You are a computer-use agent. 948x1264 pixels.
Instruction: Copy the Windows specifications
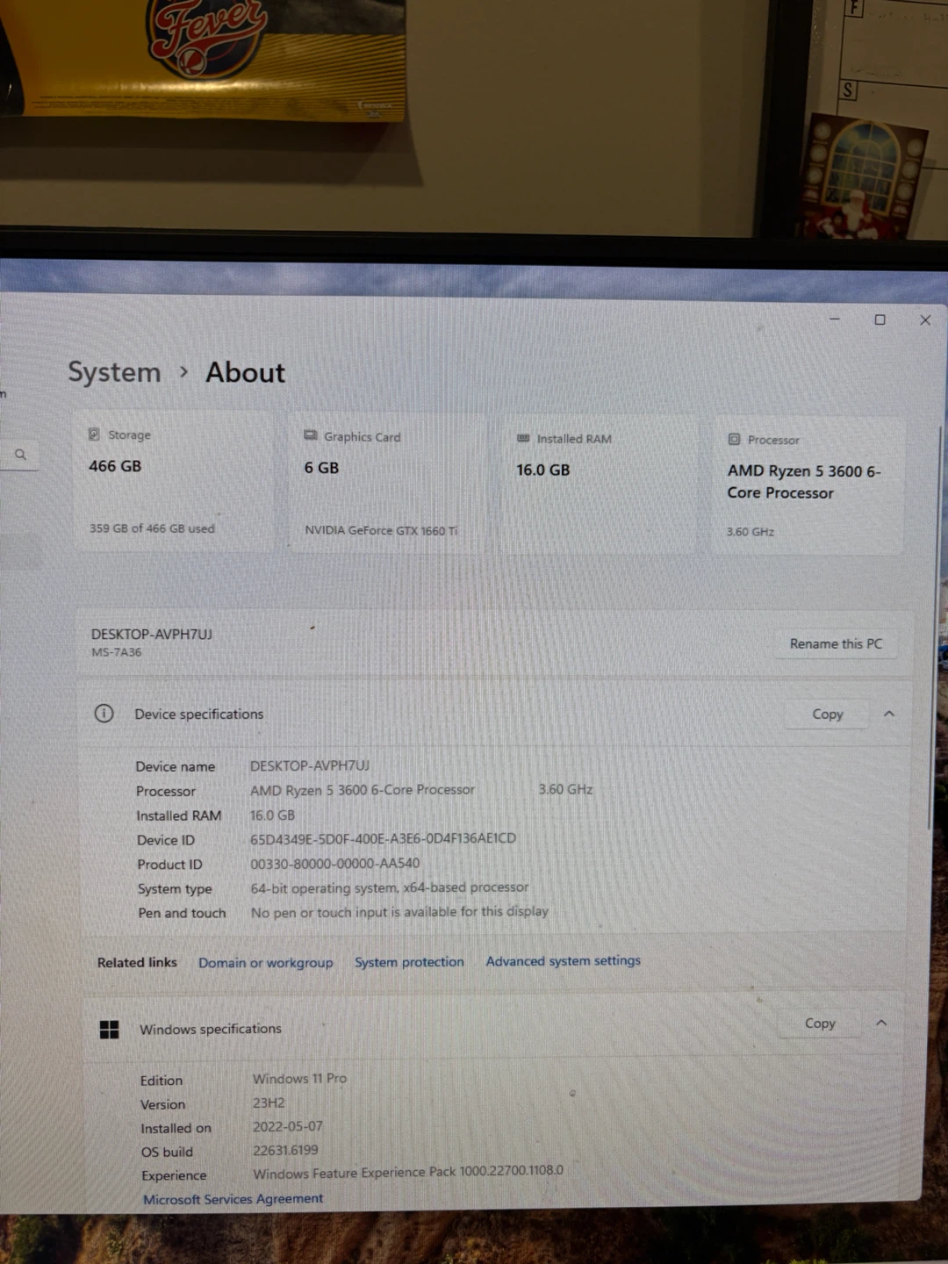click(x=820, y=1023)
